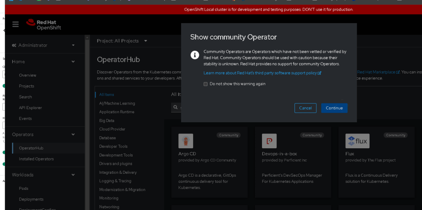Filter by Developer Tools category
This screenshot has width=422, height=210.
pyautogui.click(x=113, y=146)
